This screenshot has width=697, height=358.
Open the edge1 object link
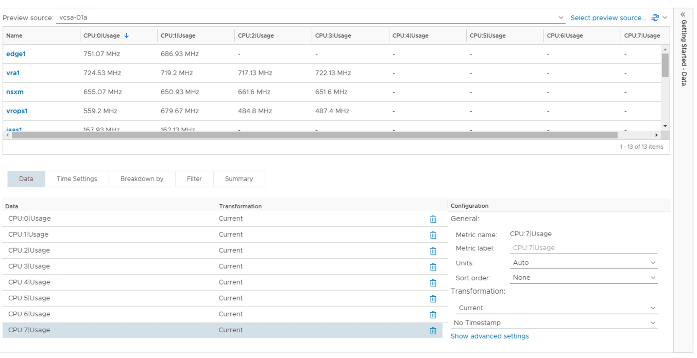click(x=16, y=54)
